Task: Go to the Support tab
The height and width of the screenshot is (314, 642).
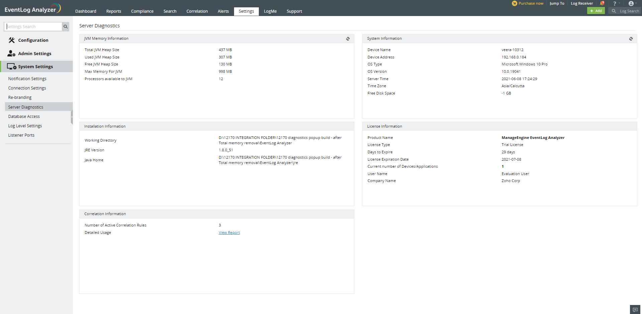Action: [294, 11]
